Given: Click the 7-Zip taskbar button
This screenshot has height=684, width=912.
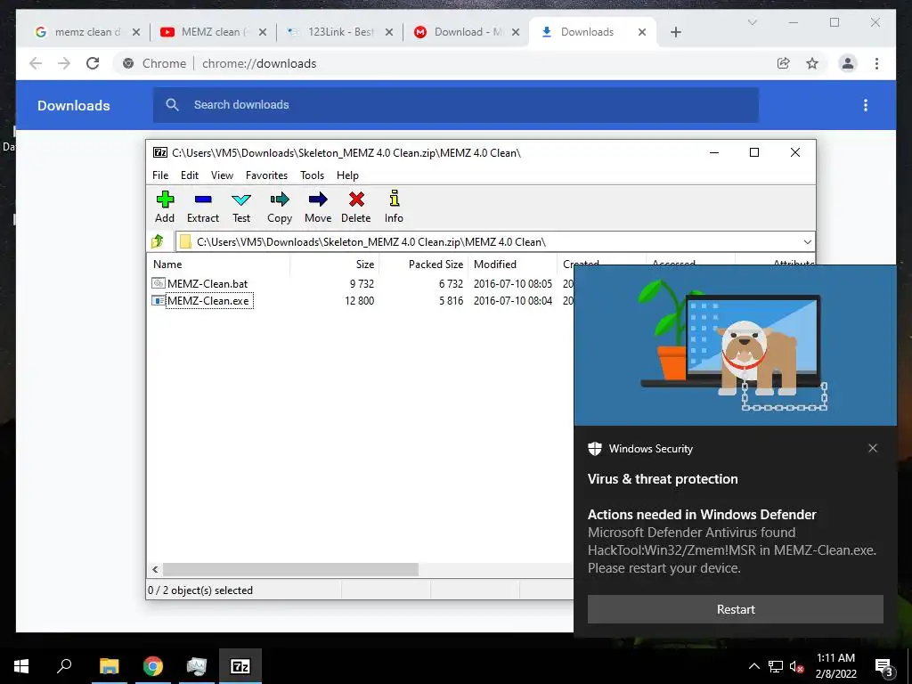Looking at the screenshot, I should 240,666.
